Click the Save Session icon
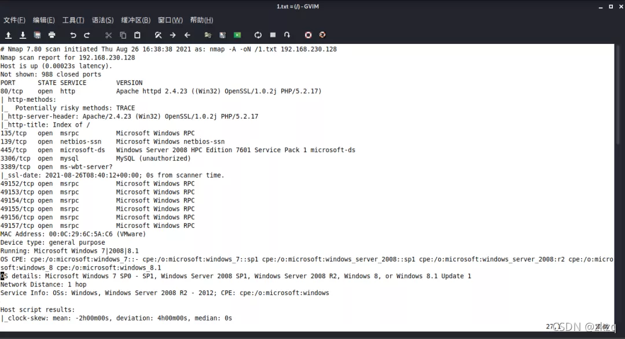The height and width of the screenshot is (339, 625). pos(222,35)
